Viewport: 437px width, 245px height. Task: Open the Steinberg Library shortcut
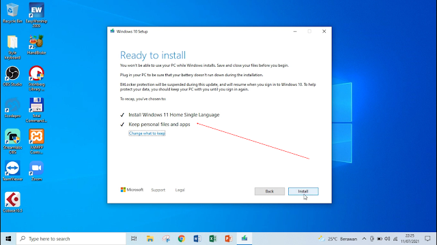click(36, 79)
